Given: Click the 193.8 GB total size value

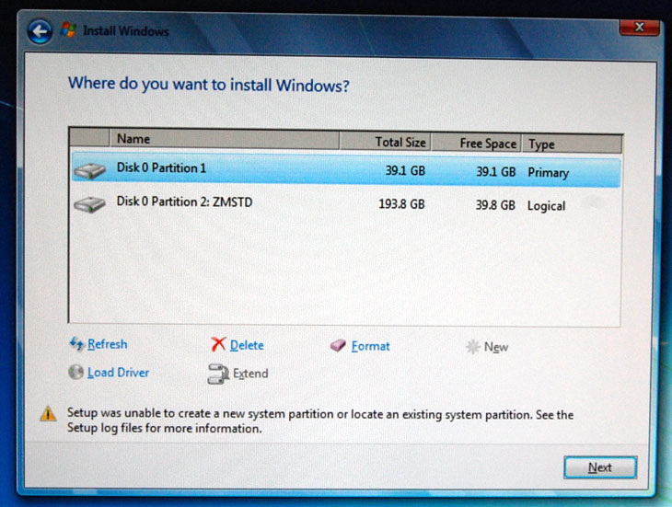Looking at the screenshot, I should (401, 204).
